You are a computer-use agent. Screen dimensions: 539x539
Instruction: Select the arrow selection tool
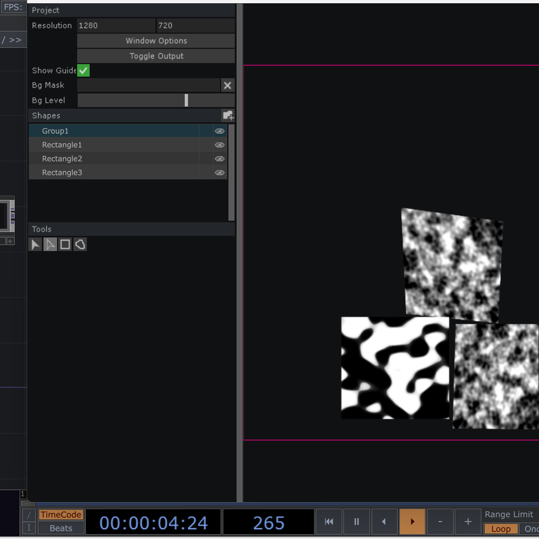tap(35, 244)
